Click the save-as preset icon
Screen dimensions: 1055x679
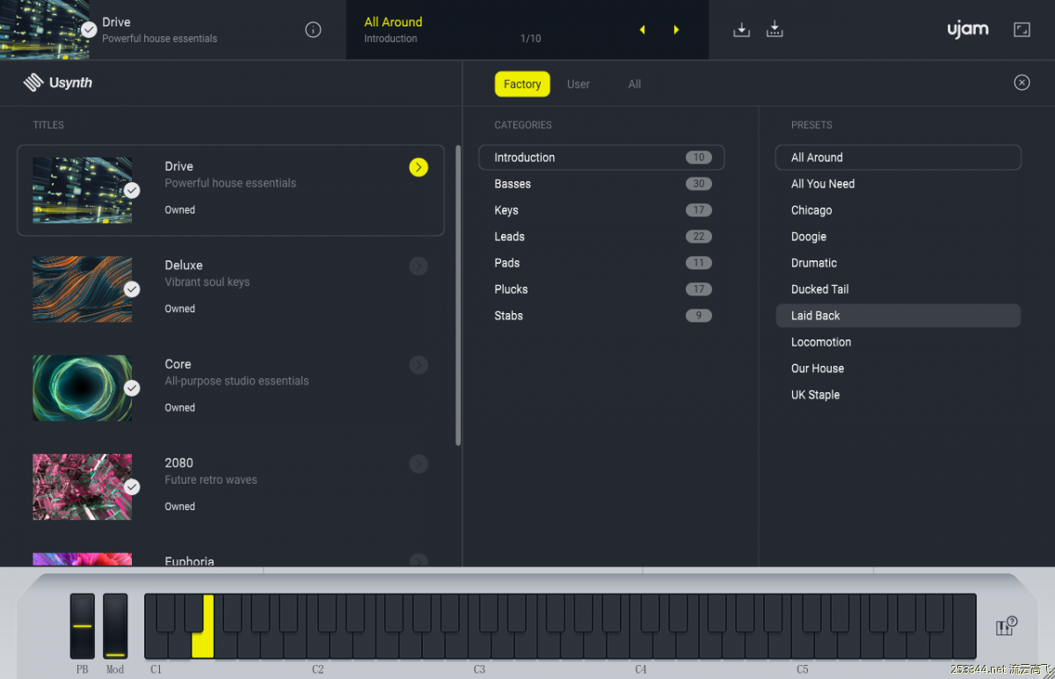coord(775,30)
